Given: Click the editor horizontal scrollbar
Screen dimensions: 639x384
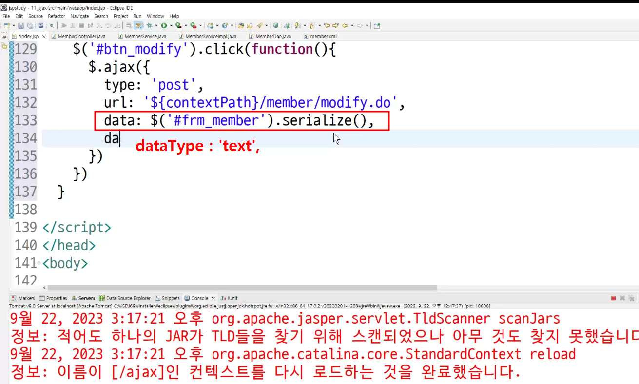Looking at the screenshot, I should click(242, 288).
